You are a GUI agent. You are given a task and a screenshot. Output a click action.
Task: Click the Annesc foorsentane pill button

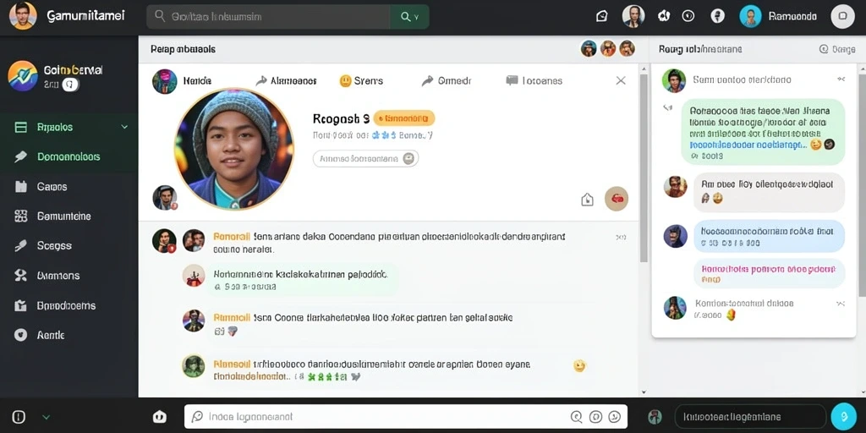pyautogui.click(x=365, y=159)
